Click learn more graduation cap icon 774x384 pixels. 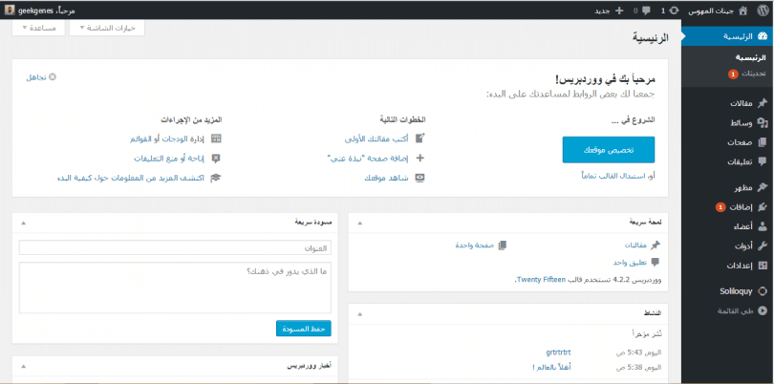click(215, 178)
